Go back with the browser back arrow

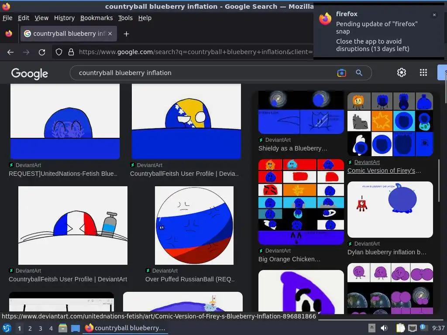[10, 52]
